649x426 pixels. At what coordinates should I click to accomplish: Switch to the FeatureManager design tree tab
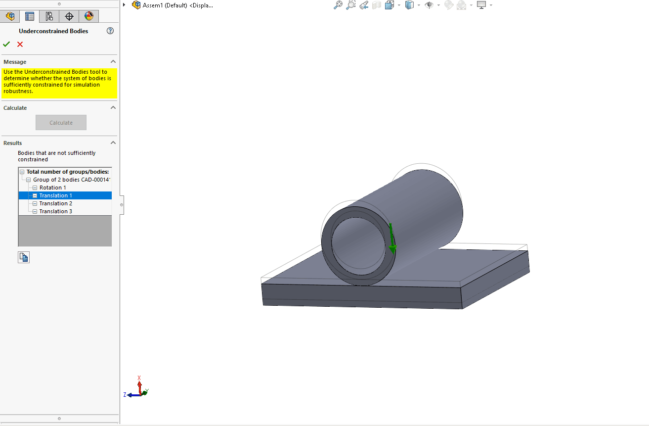(x=10, y=16)
